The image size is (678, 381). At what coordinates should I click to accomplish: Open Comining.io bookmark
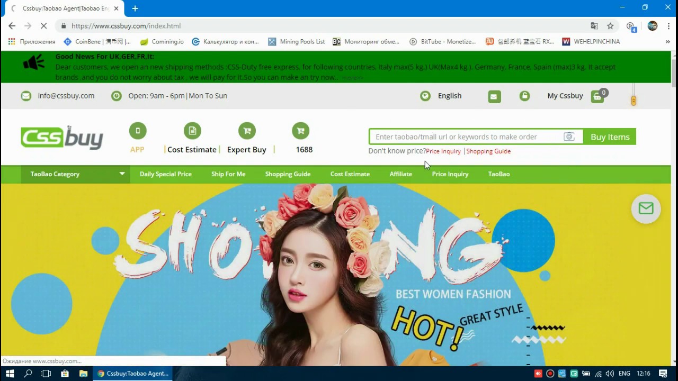tap(162, 41)
